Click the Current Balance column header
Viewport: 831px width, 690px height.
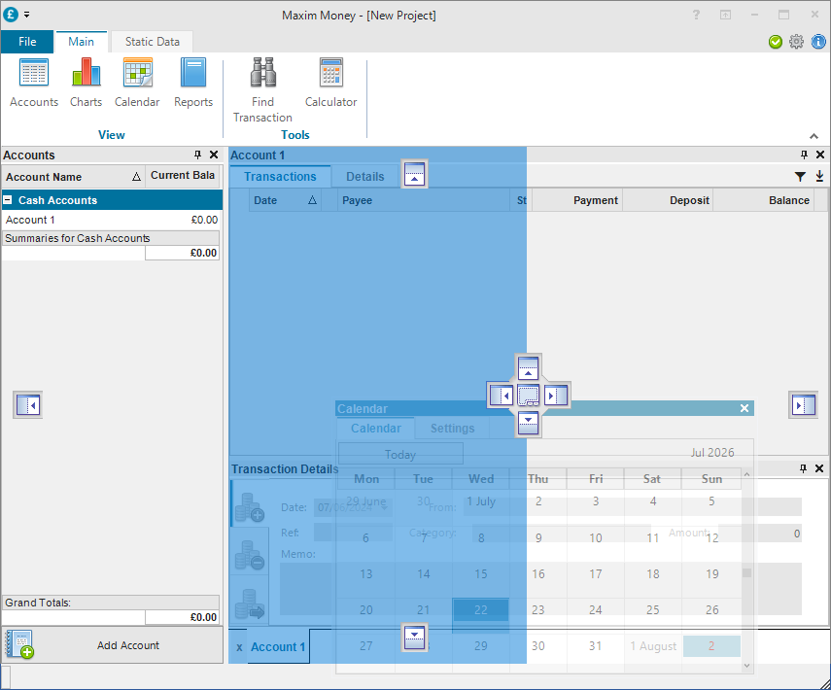(x=183, y=176)
